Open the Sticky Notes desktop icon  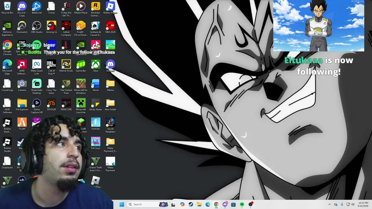[x=96, y=105]
